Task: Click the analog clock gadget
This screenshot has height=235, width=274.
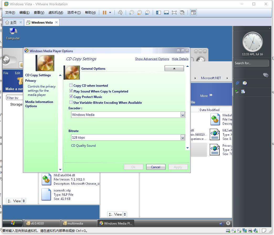Action: coord(252,42)
